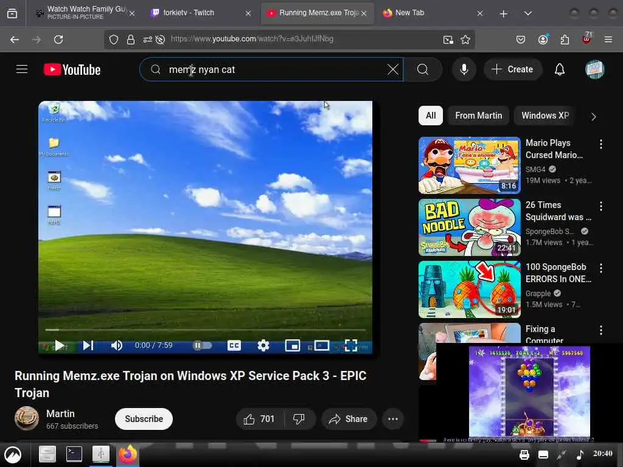Reload the current page
Viewport: 623px width, 467px height.
(58, 40)
